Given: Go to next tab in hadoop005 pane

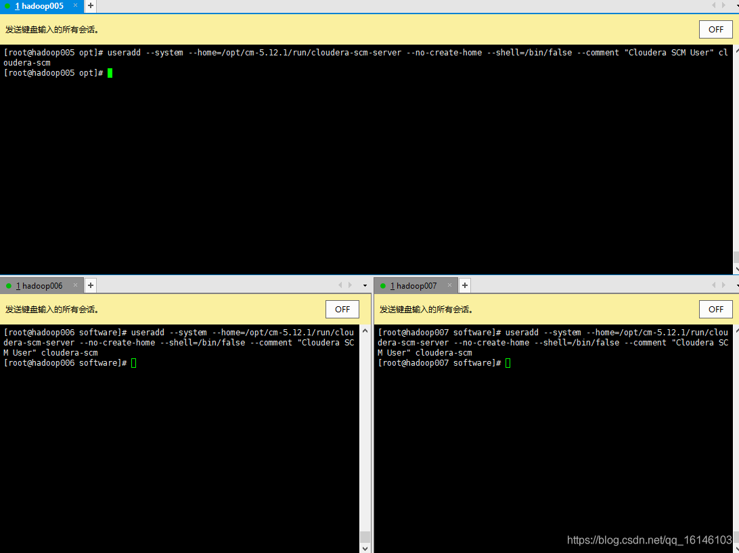Looking at the screenshot, I should [x=724, y=5].
